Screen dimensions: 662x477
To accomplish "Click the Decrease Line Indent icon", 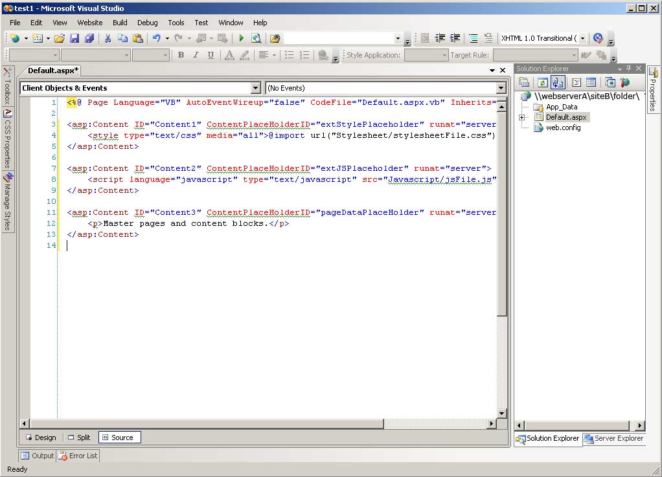I will point(440,38).
